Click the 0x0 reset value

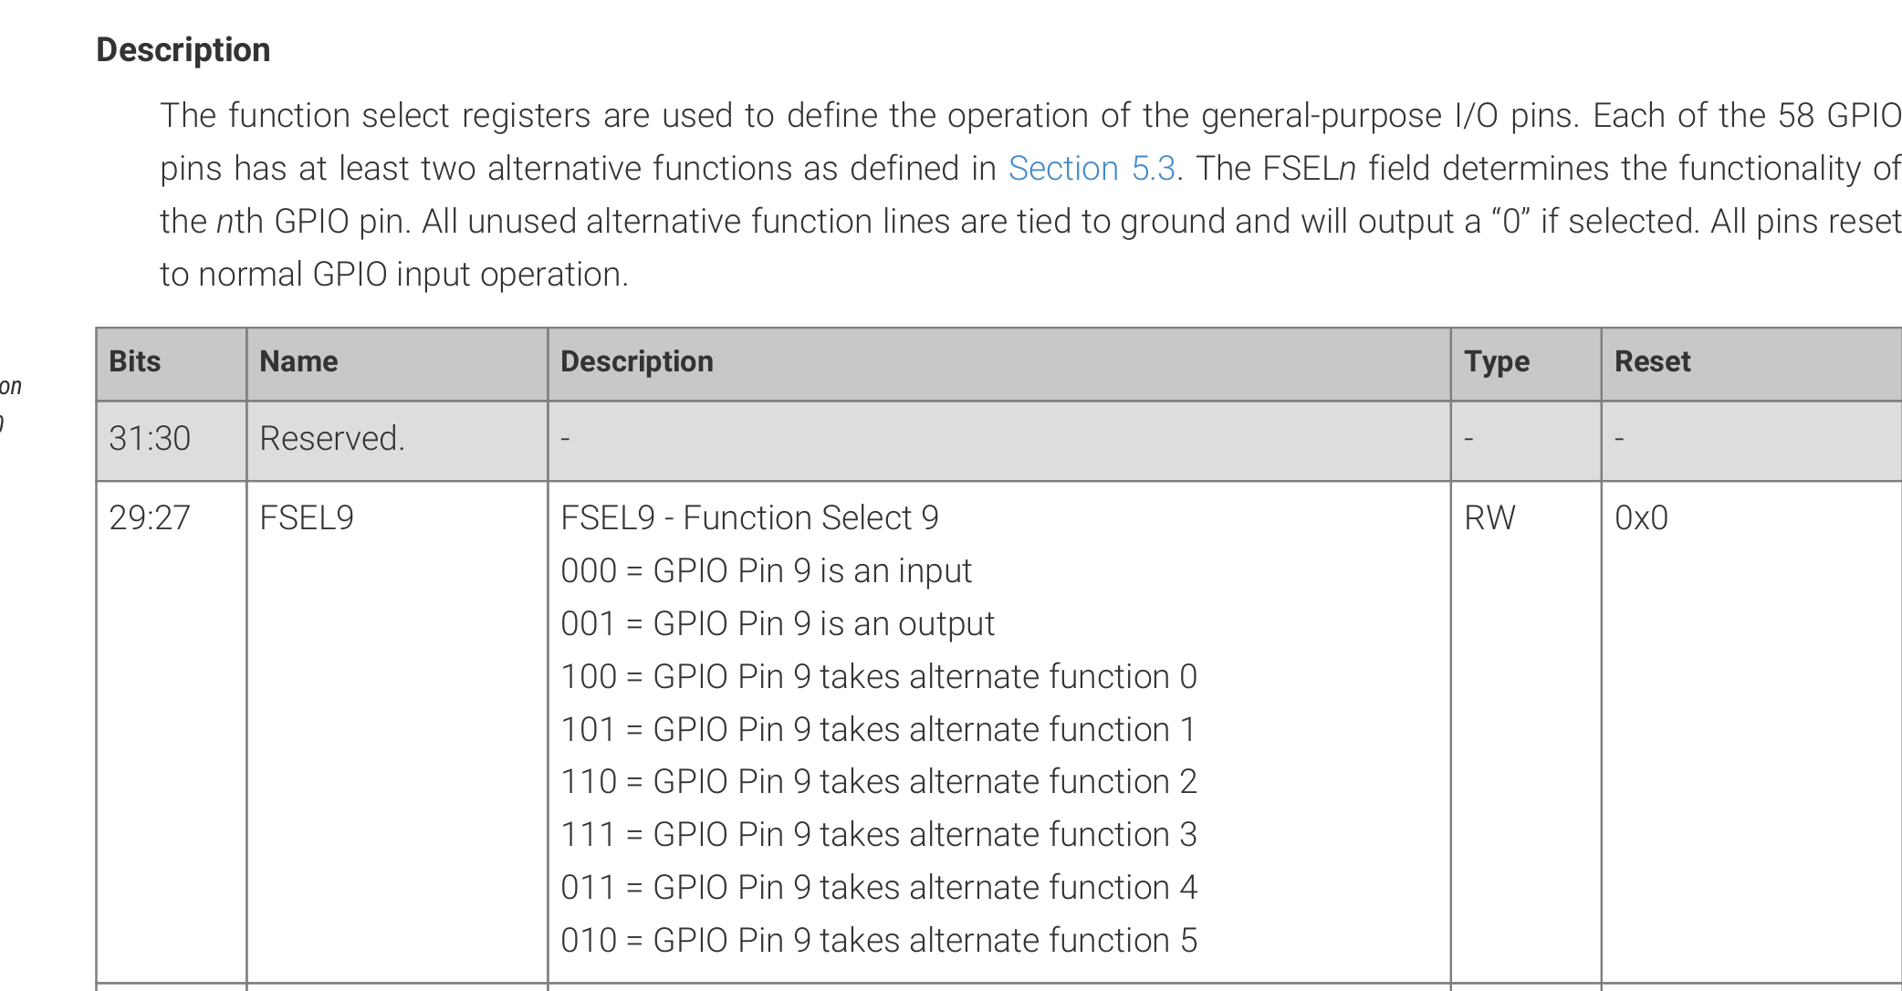[x=1641, y=518]
